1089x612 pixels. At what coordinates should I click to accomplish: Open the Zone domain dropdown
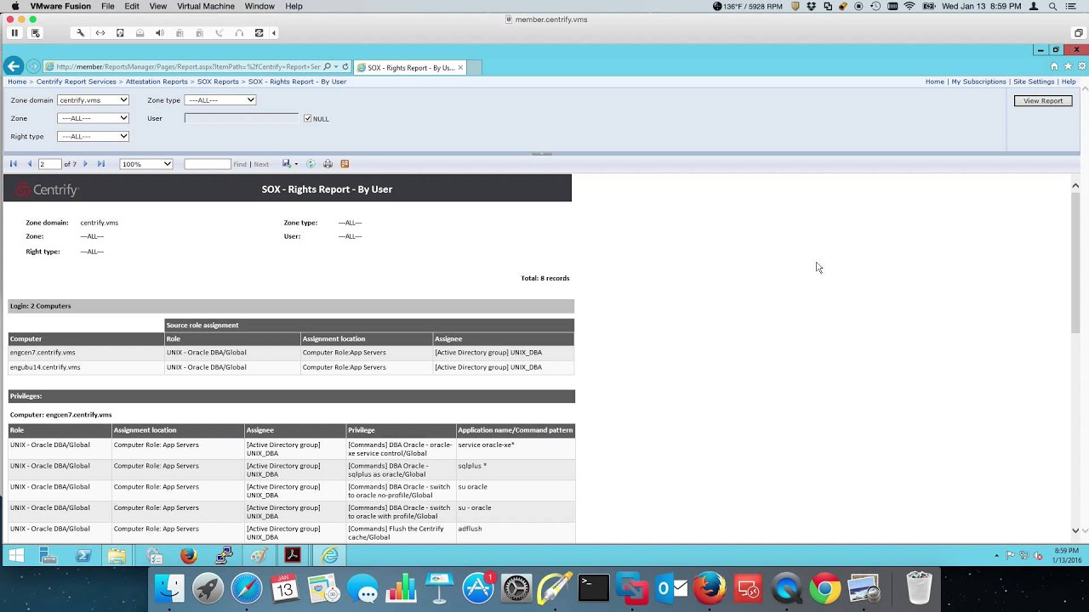coord(93,100)
